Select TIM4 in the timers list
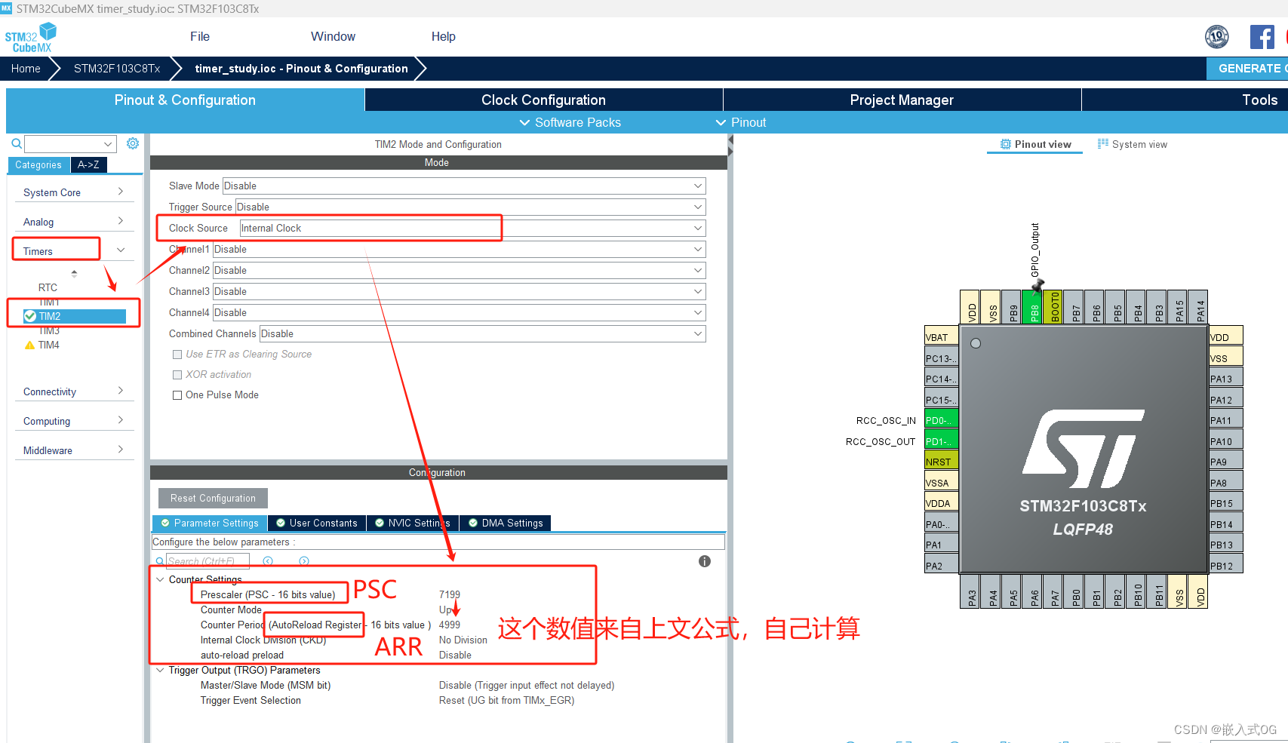This screenshot has height=743, width=1288. [49, 345]
